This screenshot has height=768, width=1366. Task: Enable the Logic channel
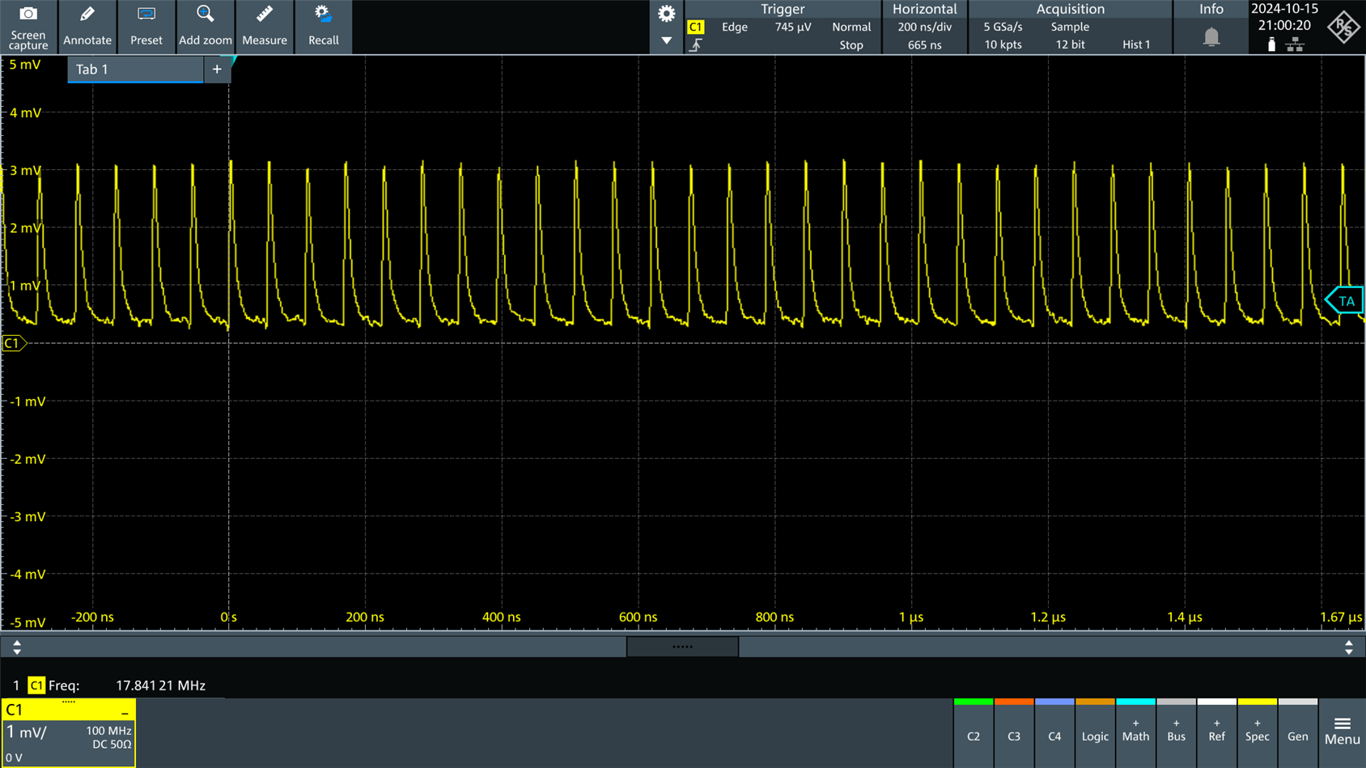point(1095,734)
